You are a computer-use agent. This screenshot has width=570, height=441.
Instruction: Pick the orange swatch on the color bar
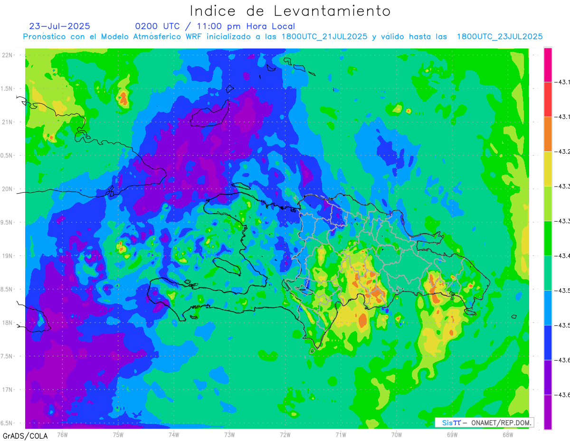pos(548,134)
